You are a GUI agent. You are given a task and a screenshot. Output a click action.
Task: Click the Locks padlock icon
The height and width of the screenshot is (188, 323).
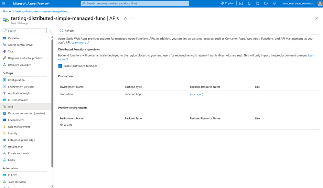tap(4, 160)
